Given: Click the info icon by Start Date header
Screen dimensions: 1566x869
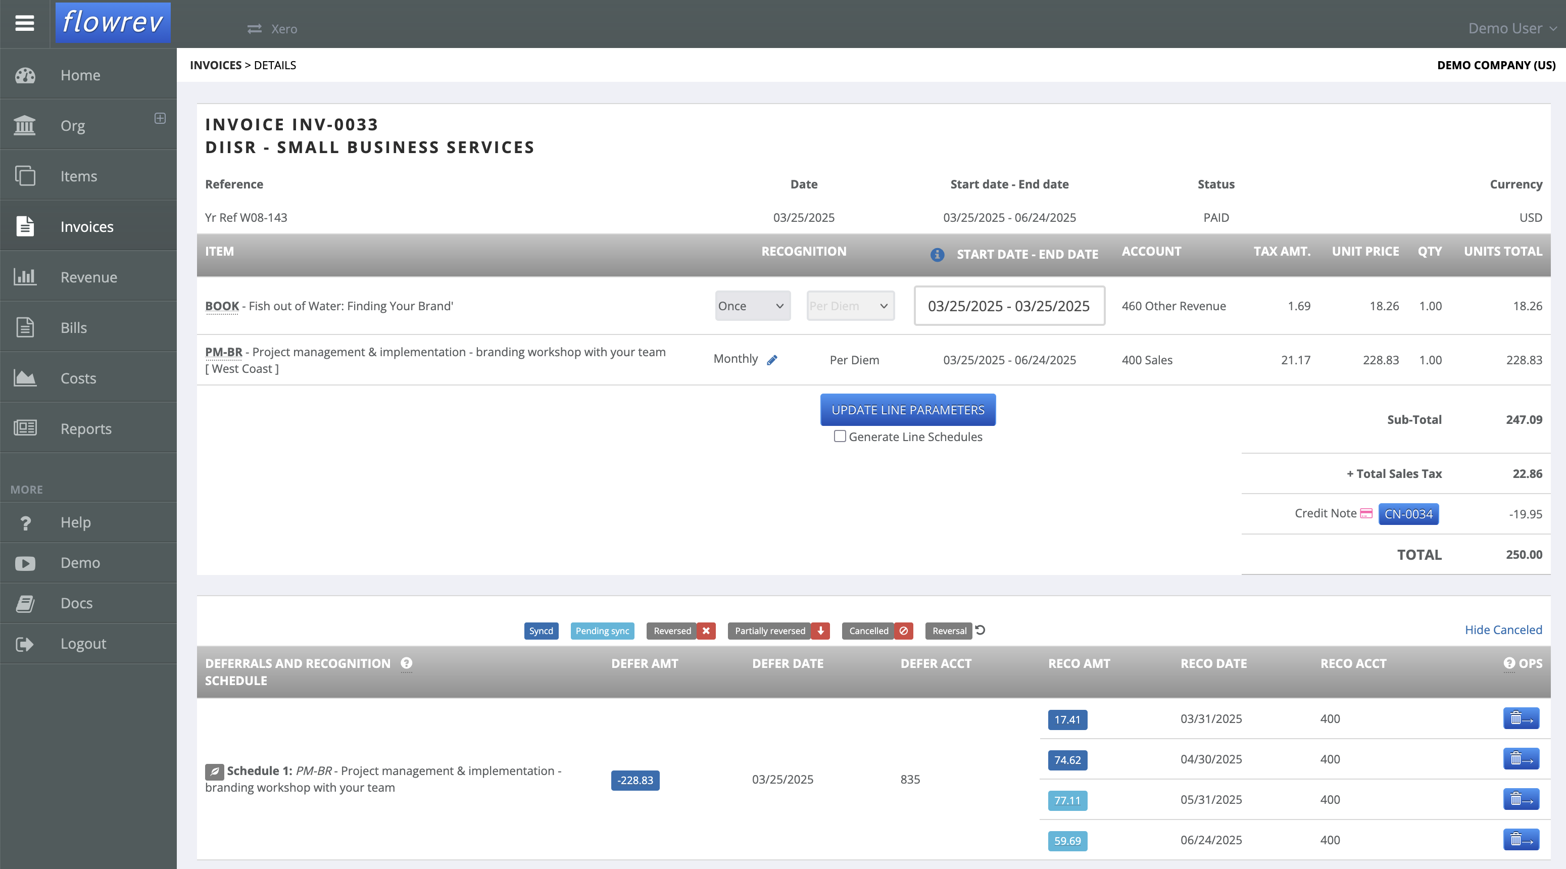Looking at the screenshot, I should coord(937,254).
